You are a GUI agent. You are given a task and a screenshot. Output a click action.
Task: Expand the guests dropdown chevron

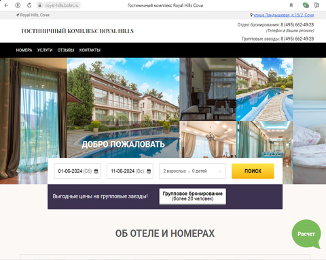coord(220,171)
